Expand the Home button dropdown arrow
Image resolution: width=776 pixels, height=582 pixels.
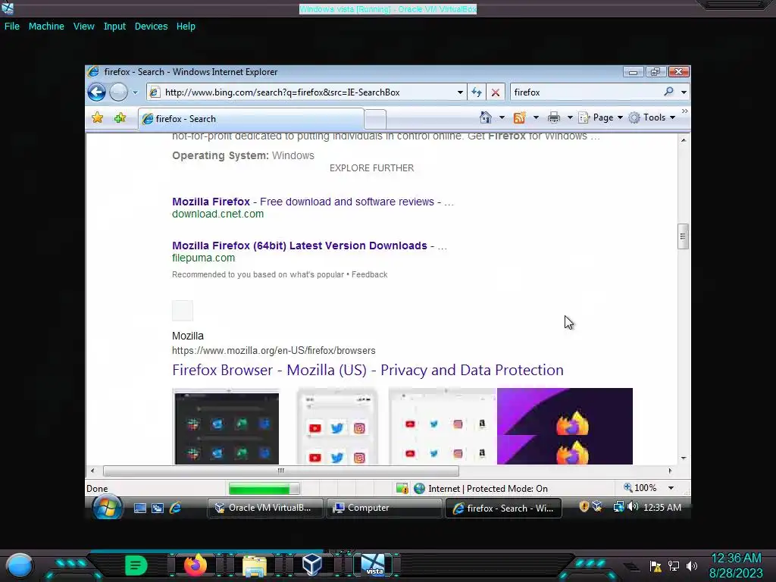pyautogui.click(x=502, y=117)
